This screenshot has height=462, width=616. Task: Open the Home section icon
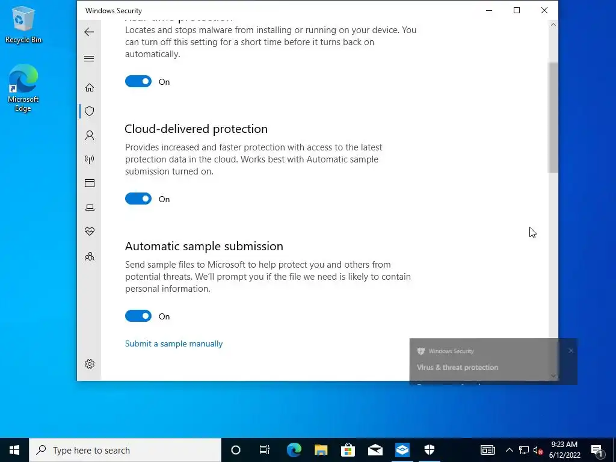[90, 87]
